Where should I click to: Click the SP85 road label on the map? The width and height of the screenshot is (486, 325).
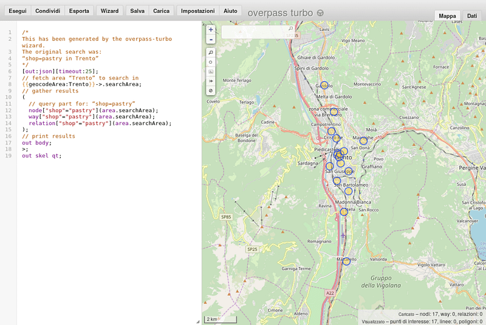point(226,217)
